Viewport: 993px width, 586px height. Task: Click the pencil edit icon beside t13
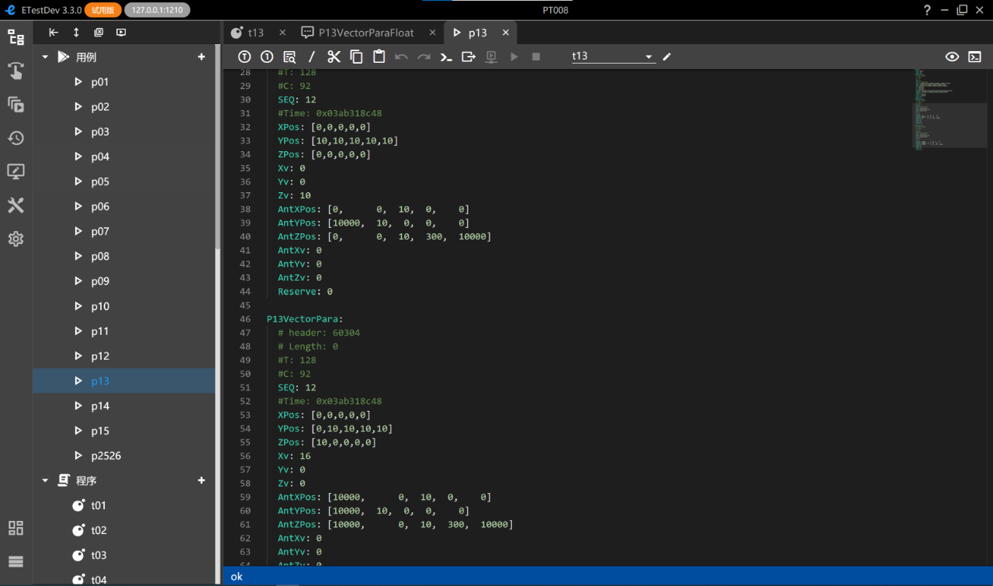click(666, 57)
